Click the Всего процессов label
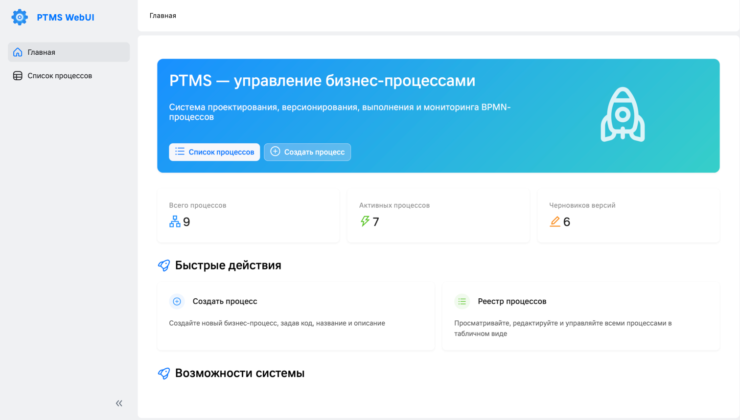Image resolution: width=740 pixels, height=420 pixels. (x=198, y=205)
